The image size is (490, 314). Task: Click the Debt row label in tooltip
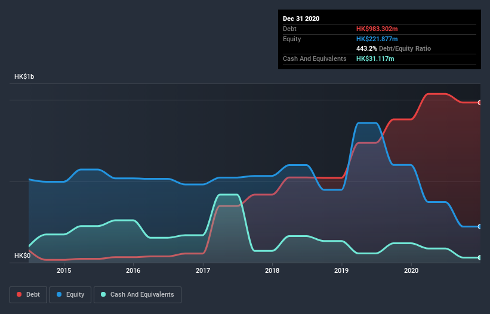point(289,29)
